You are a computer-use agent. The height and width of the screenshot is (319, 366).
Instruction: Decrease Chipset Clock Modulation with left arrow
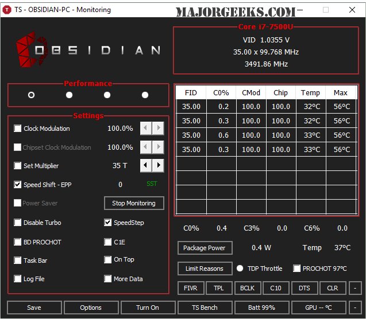pos(146,147)
